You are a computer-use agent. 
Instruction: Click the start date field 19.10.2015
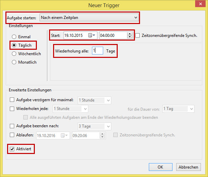click(x=75, y=36)
